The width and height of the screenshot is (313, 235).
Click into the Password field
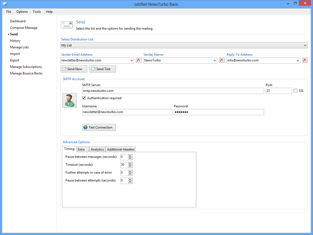point(219,112)
